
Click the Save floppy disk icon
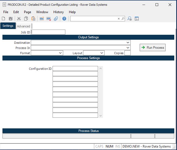[x=11, y=19]
